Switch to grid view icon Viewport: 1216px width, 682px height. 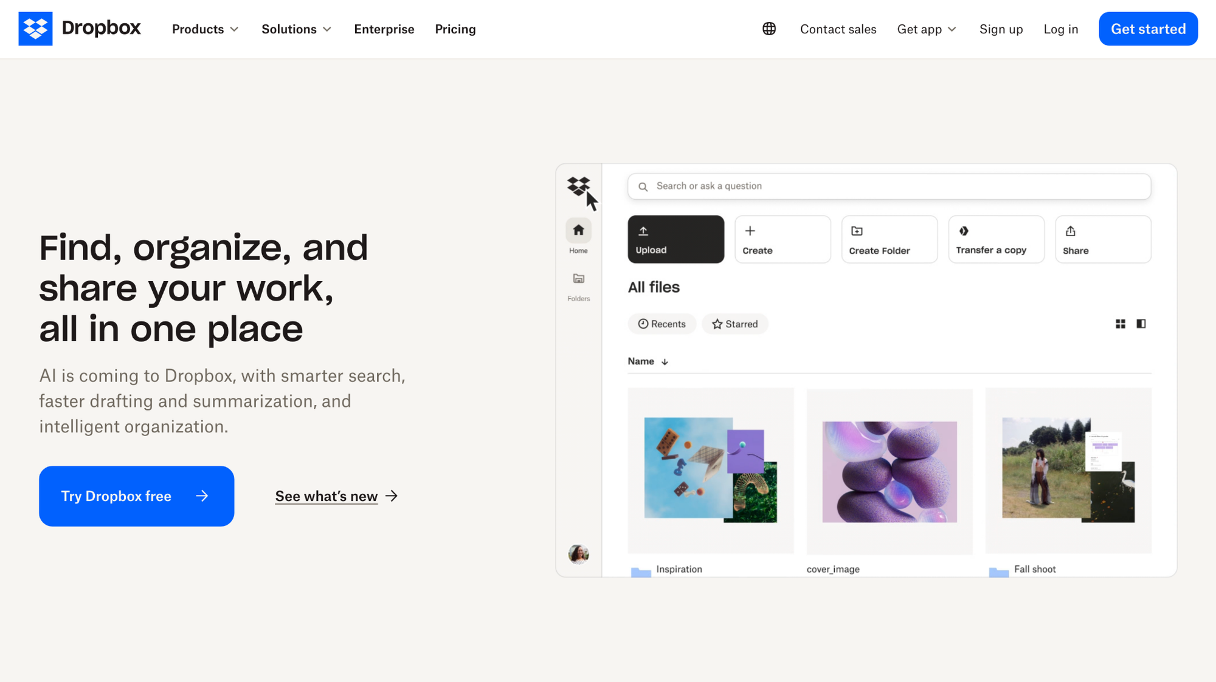click(x=1121, y=324)
